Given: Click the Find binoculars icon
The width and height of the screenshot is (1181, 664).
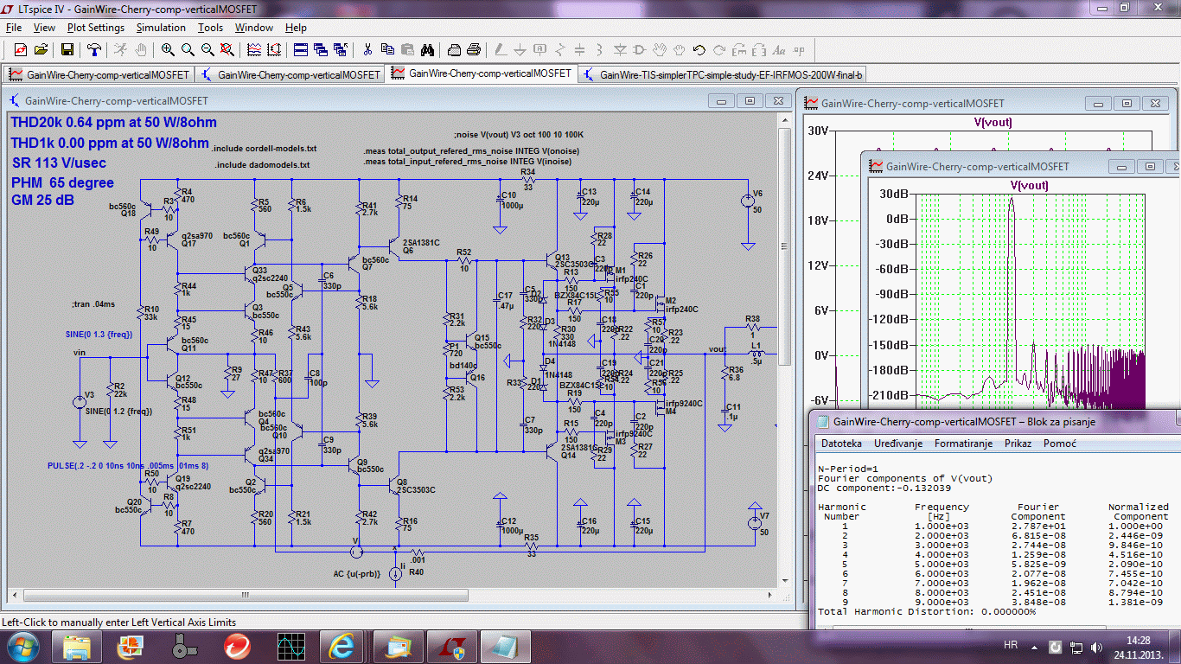Looking at the screenshot, I should coord(428,49).
